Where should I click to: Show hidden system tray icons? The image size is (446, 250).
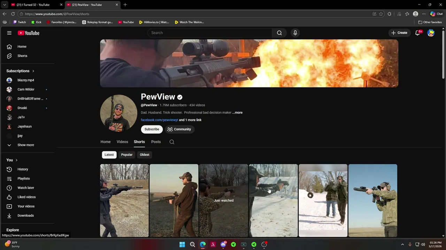point(402,244)
